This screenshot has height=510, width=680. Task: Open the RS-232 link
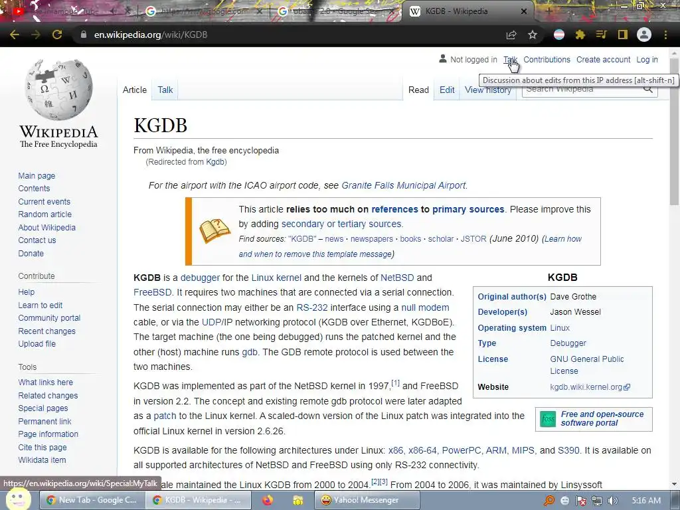[312, 307]
